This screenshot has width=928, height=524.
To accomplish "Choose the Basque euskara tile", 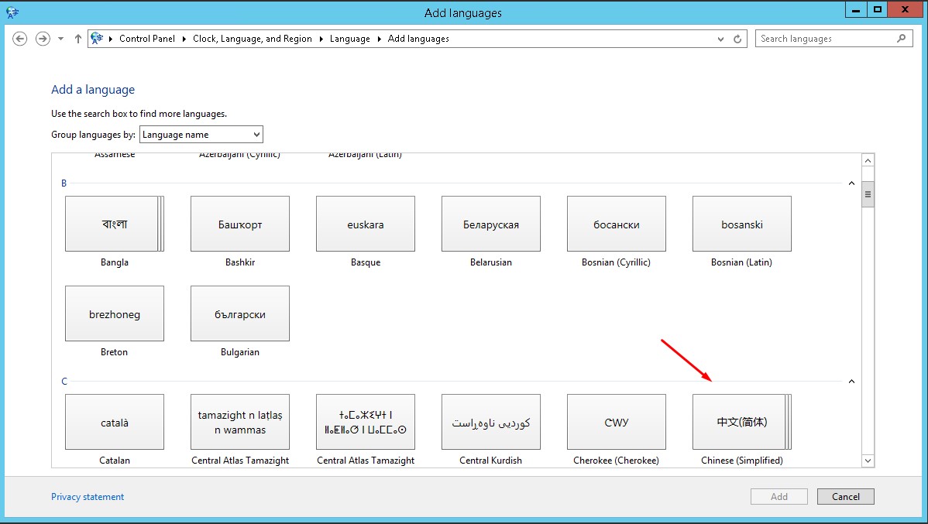I will pos(365,224).
